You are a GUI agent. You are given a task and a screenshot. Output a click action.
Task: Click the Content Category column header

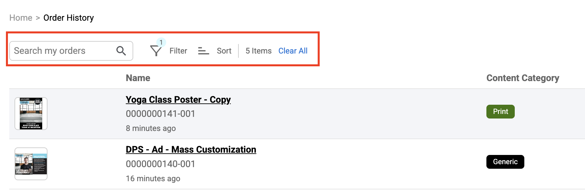click(x=523, y=78)
